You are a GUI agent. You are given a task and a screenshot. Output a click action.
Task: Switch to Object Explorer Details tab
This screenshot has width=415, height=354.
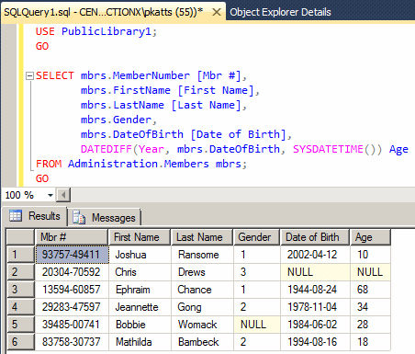click(280, 12)
